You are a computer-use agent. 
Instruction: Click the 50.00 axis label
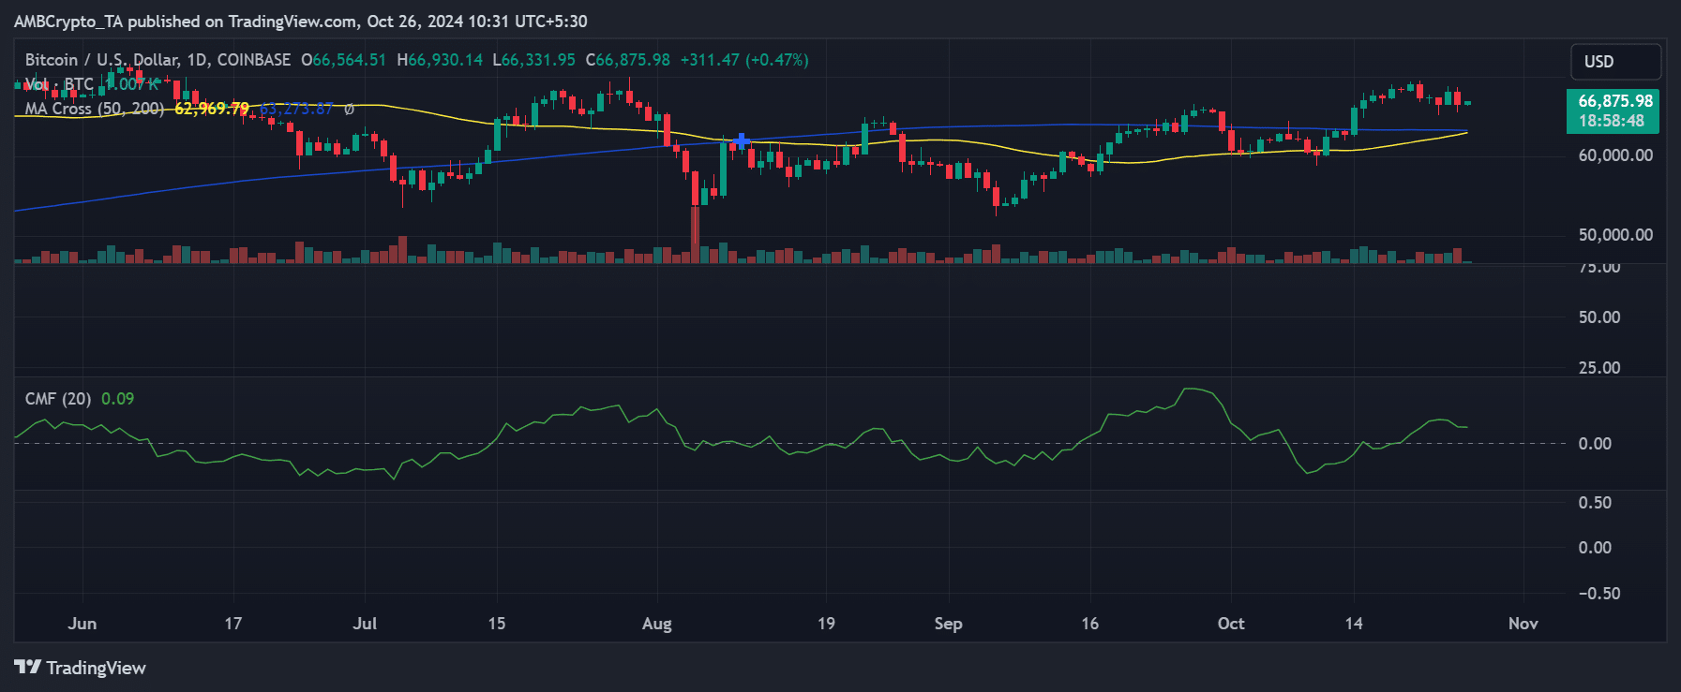(1599, 317)
